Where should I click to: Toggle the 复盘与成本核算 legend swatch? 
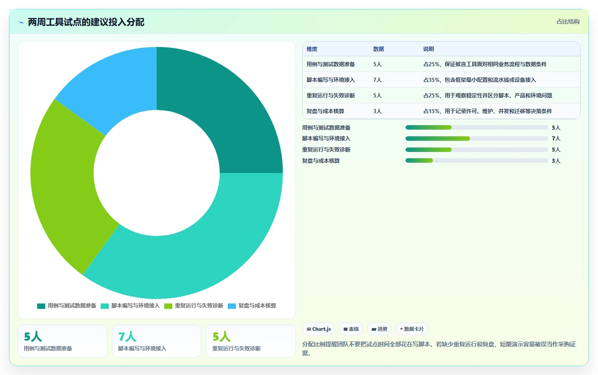(x=232, y=306)
